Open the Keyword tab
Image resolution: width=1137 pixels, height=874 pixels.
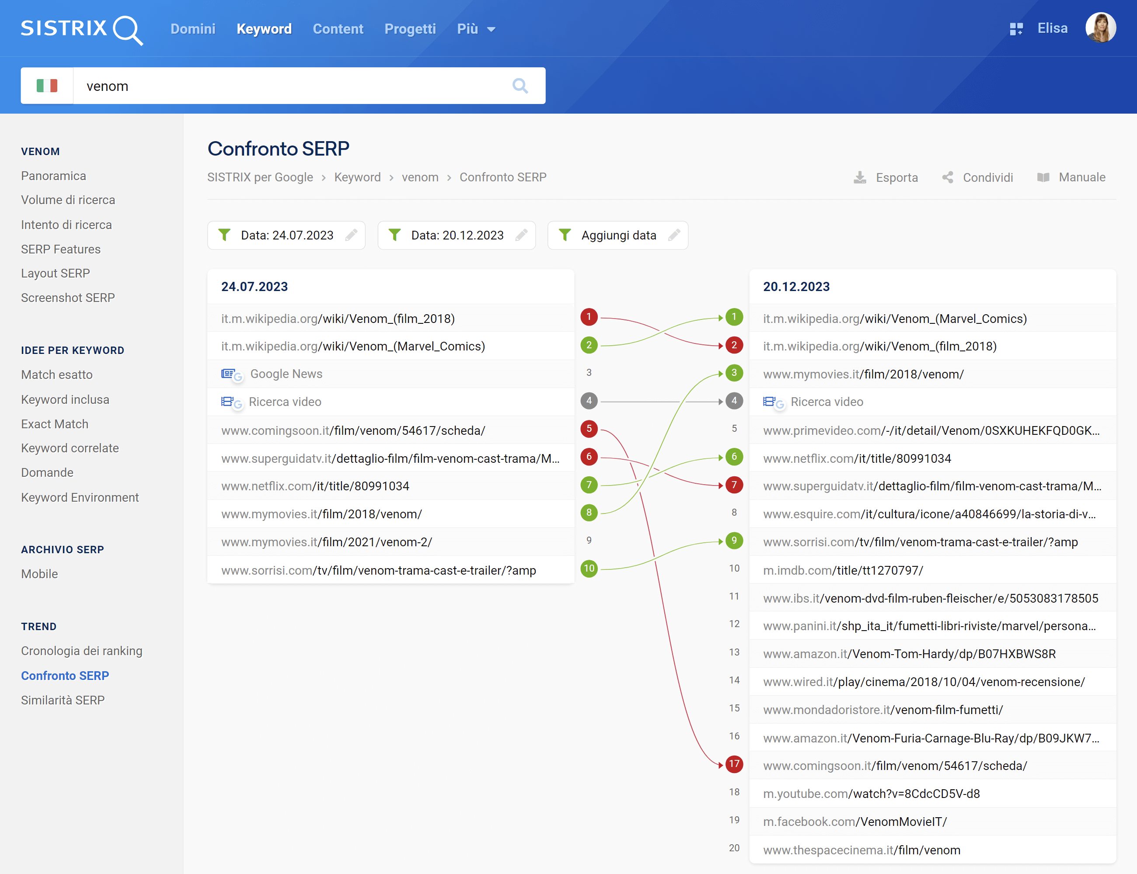[x=264, y=29]
